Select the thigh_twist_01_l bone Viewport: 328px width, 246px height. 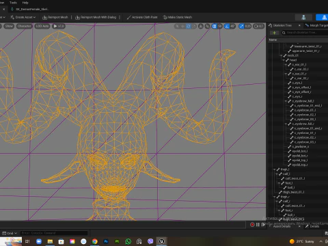293,192
